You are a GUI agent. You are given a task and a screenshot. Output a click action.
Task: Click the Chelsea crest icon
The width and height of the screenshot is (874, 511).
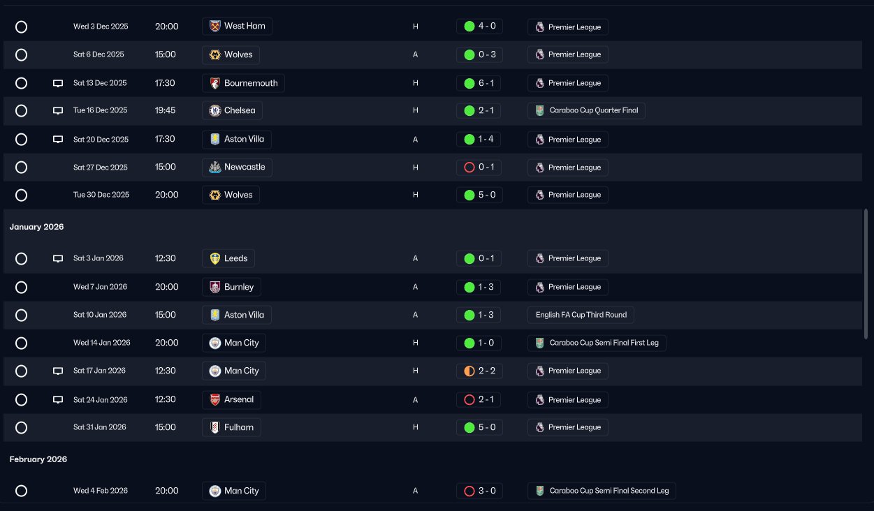215,110
